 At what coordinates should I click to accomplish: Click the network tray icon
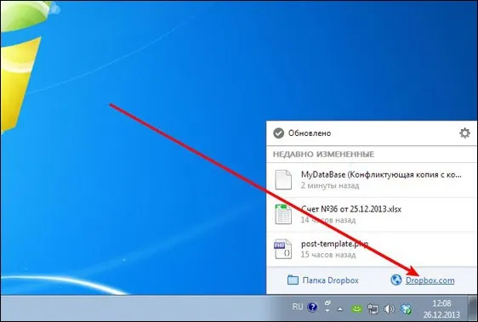coord(373,309)
